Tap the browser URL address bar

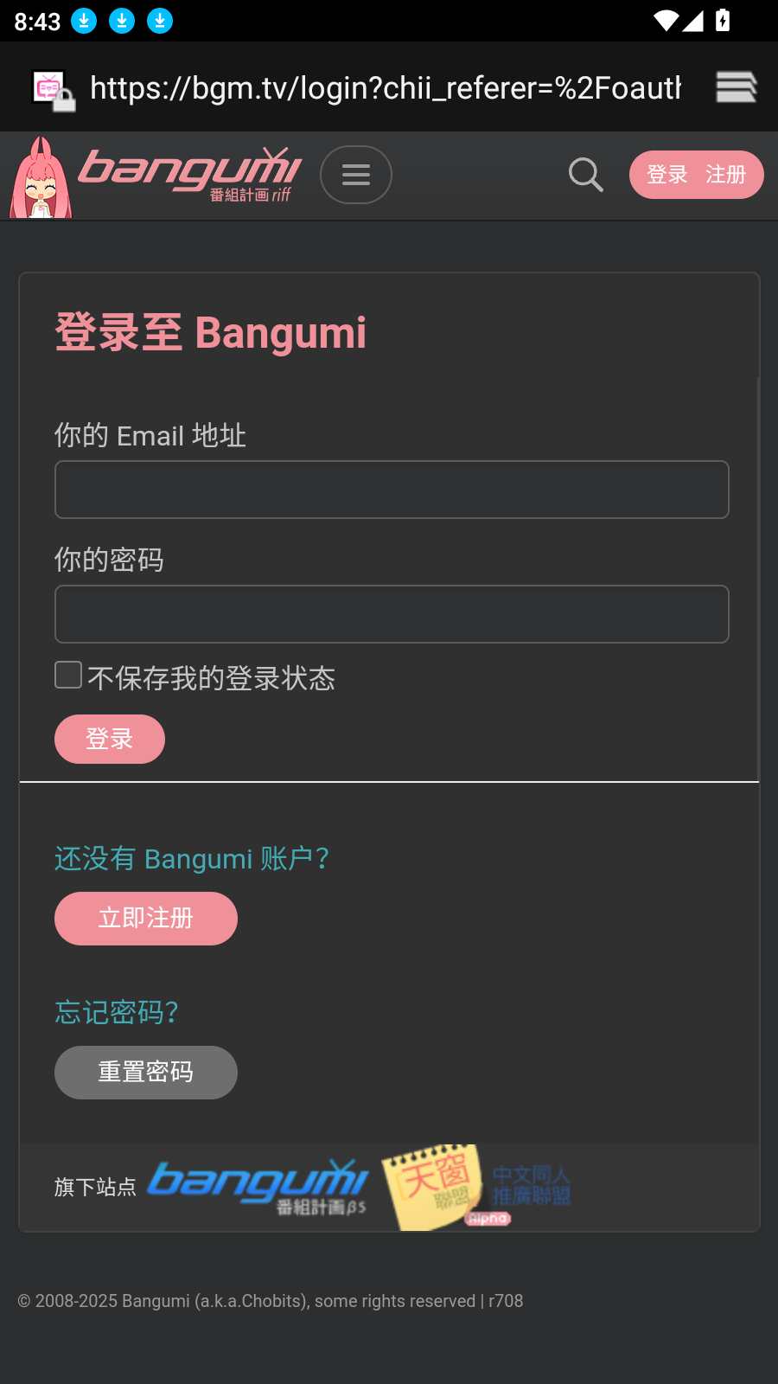pos(386,87)
